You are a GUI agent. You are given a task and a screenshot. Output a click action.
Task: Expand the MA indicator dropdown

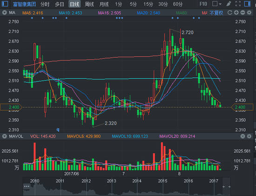[x=4, y=13]
